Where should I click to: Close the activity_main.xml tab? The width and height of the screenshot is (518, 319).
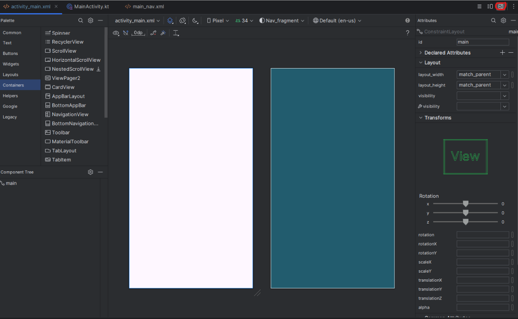(x=56, y=7)
